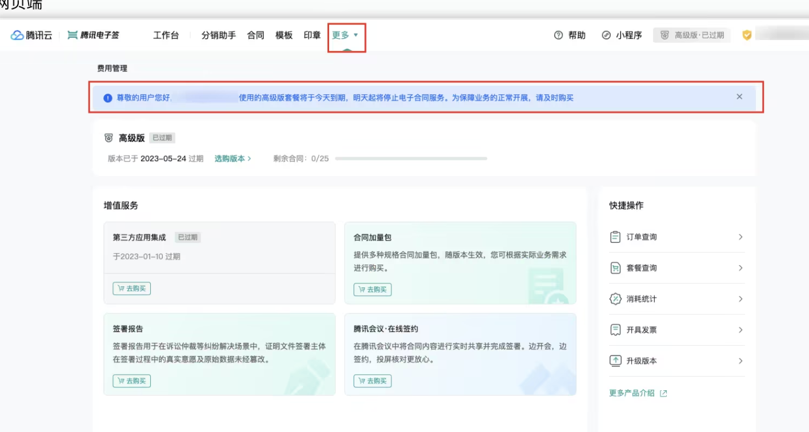Click 去购买 under 合同加量包

point(373,289)
